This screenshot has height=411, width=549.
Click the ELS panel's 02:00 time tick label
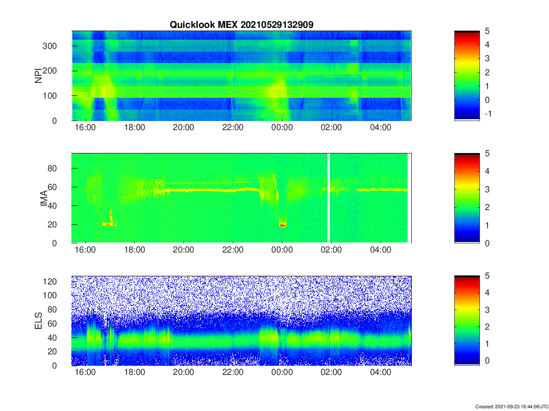point(331,373)
